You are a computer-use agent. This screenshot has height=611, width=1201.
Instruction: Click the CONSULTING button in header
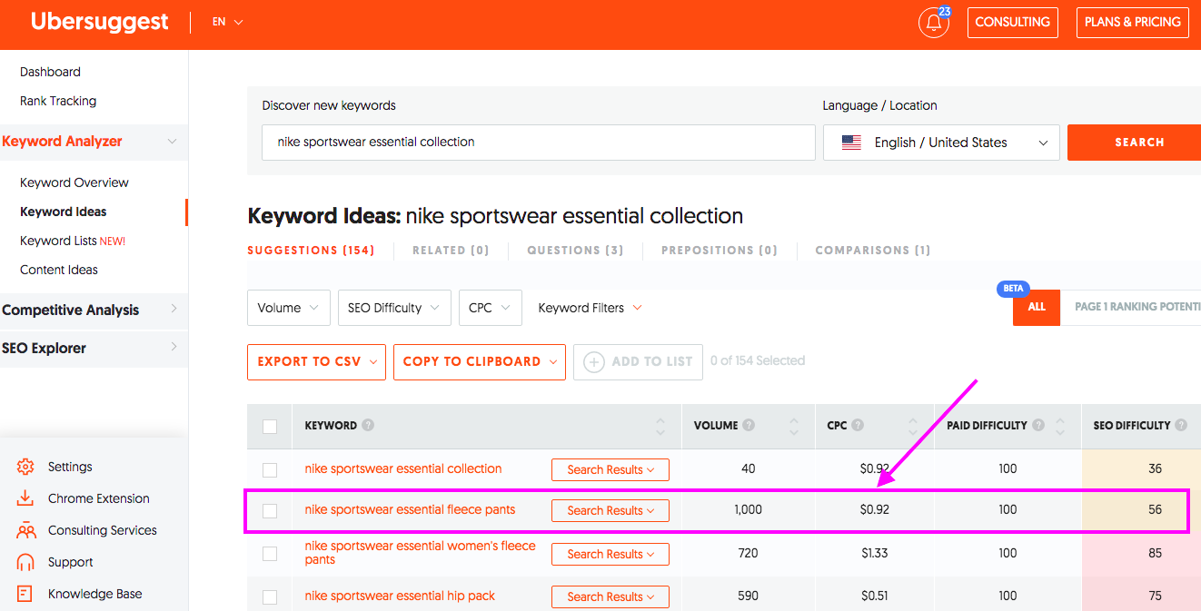(x=1012, y=22)
